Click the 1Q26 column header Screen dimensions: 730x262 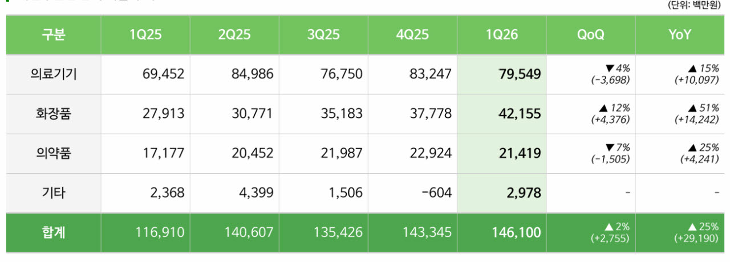501,35
